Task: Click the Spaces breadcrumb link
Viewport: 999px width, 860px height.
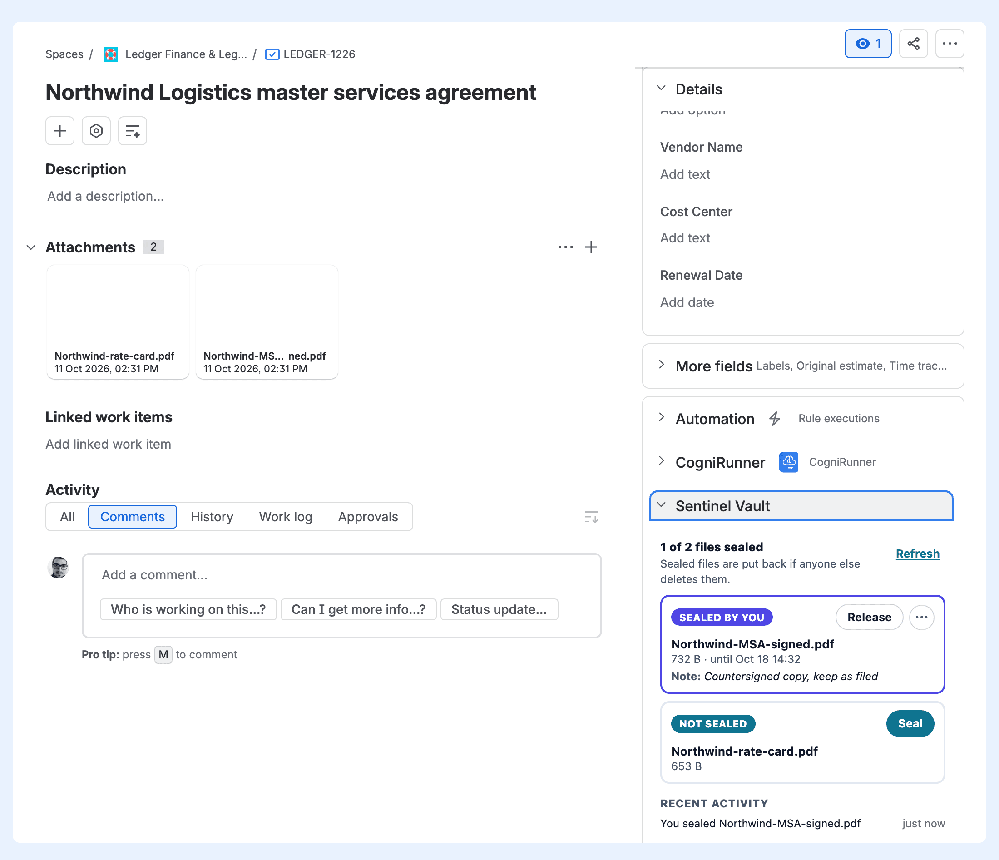Action: (x=64, y=54)
